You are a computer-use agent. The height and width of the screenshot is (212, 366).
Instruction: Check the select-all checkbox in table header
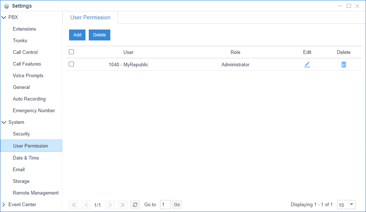pos(71,52)
